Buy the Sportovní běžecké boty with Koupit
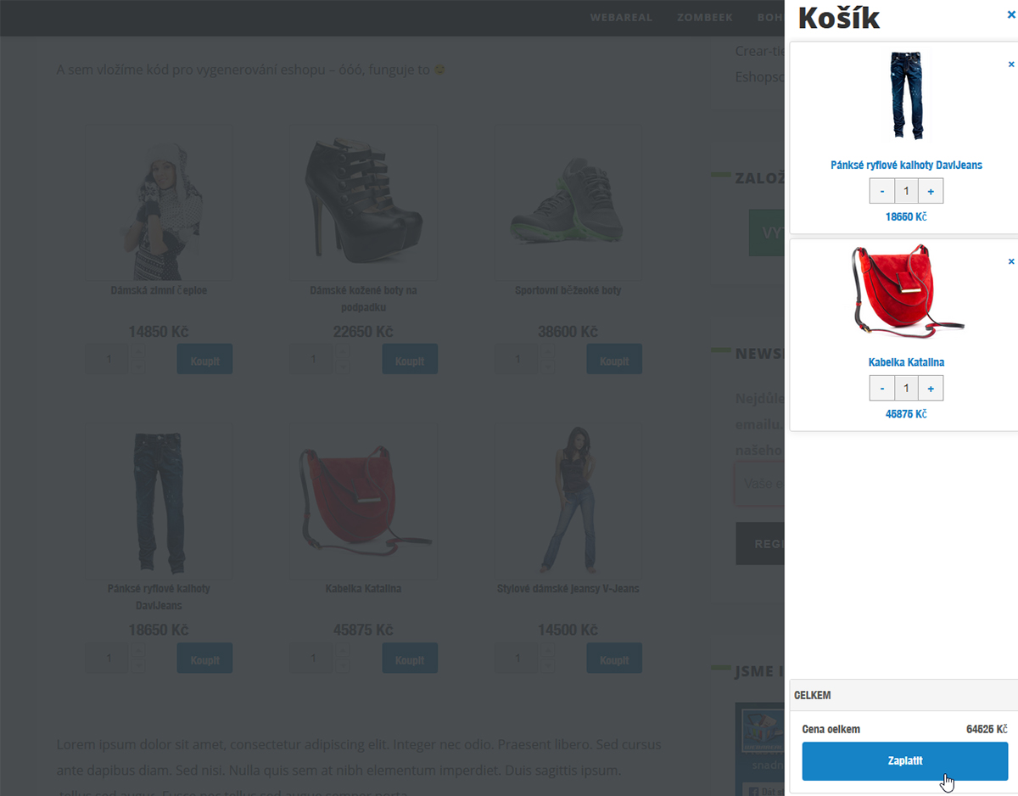 (614, 359)
